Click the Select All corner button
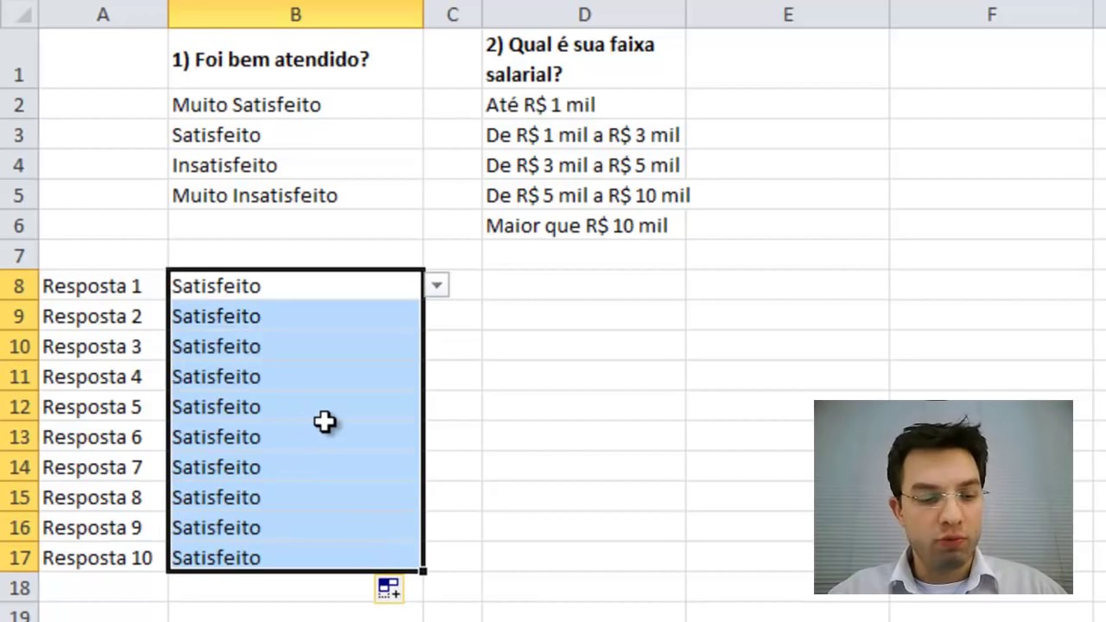Screen dimensions: 1106x622 tap(19, 14)
